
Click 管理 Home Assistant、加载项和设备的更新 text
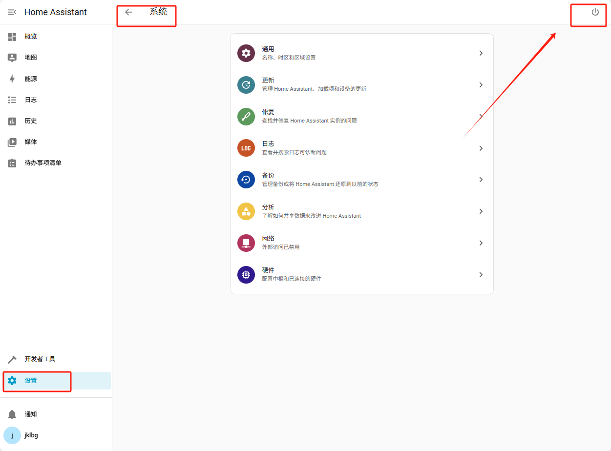(x=314, y=89)
